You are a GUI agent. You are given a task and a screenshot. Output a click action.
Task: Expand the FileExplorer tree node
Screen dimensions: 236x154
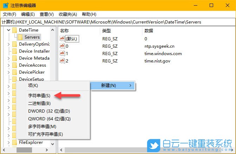click(8, 142)
